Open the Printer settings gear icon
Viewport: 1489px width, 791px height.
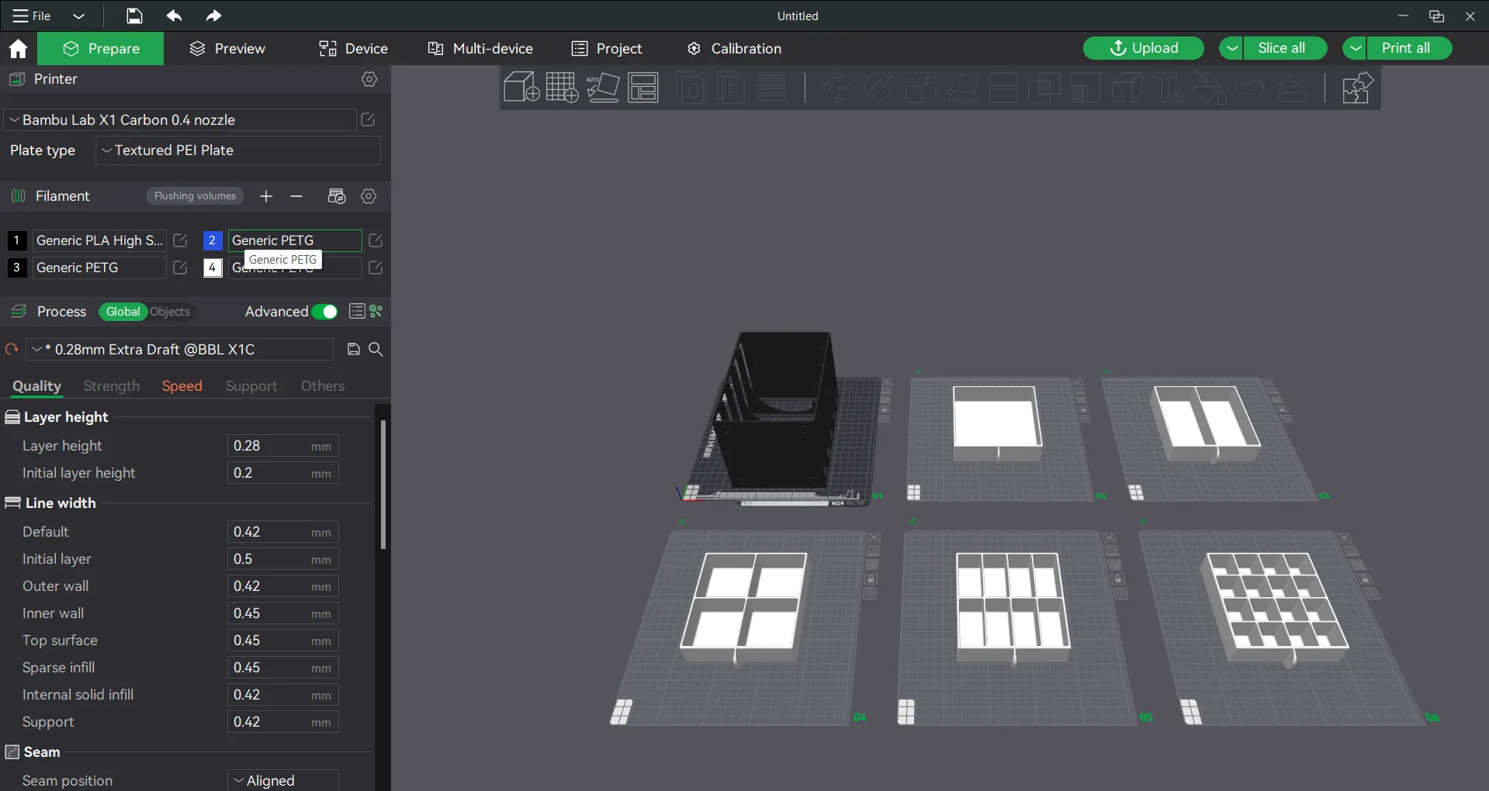pyautogui.click(x=369, y=79)
